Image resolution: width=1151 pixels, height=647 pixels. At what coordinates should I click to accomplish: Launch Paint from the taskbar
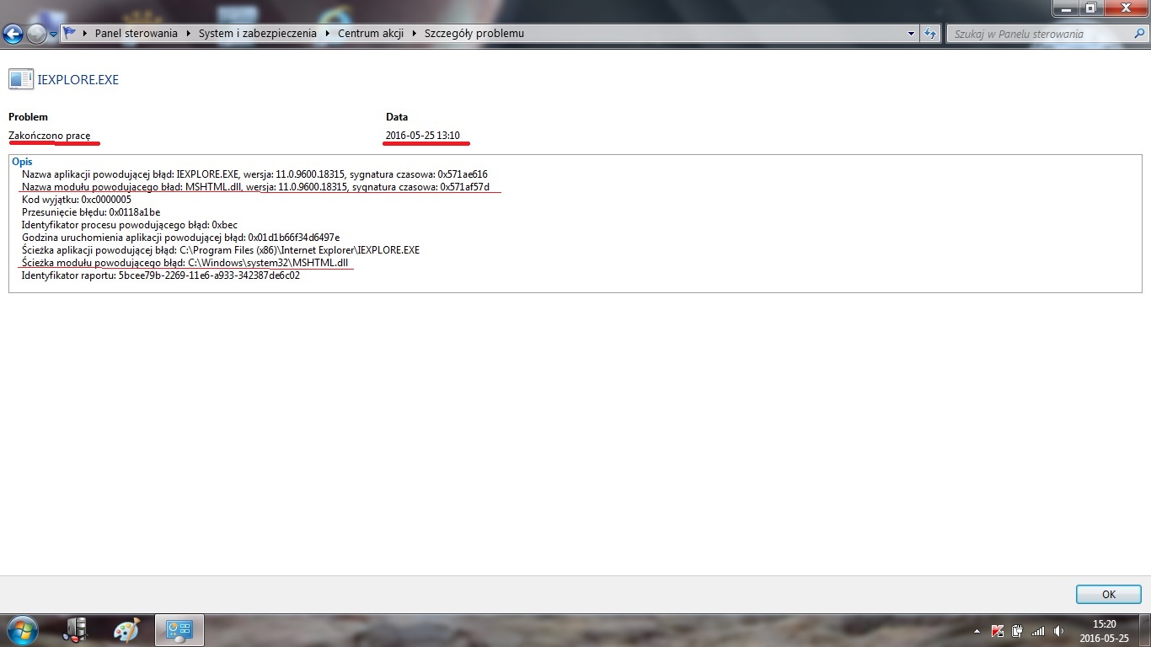click(126, 630)
